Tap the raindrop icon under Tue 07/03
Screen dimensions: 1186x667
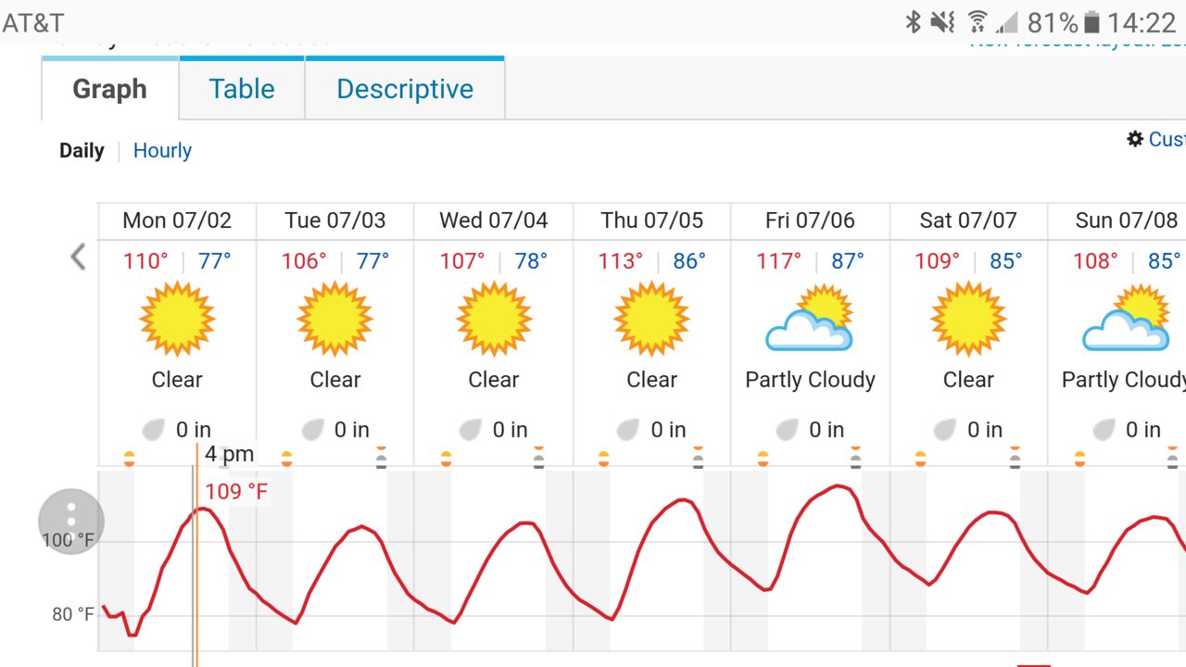312,430
